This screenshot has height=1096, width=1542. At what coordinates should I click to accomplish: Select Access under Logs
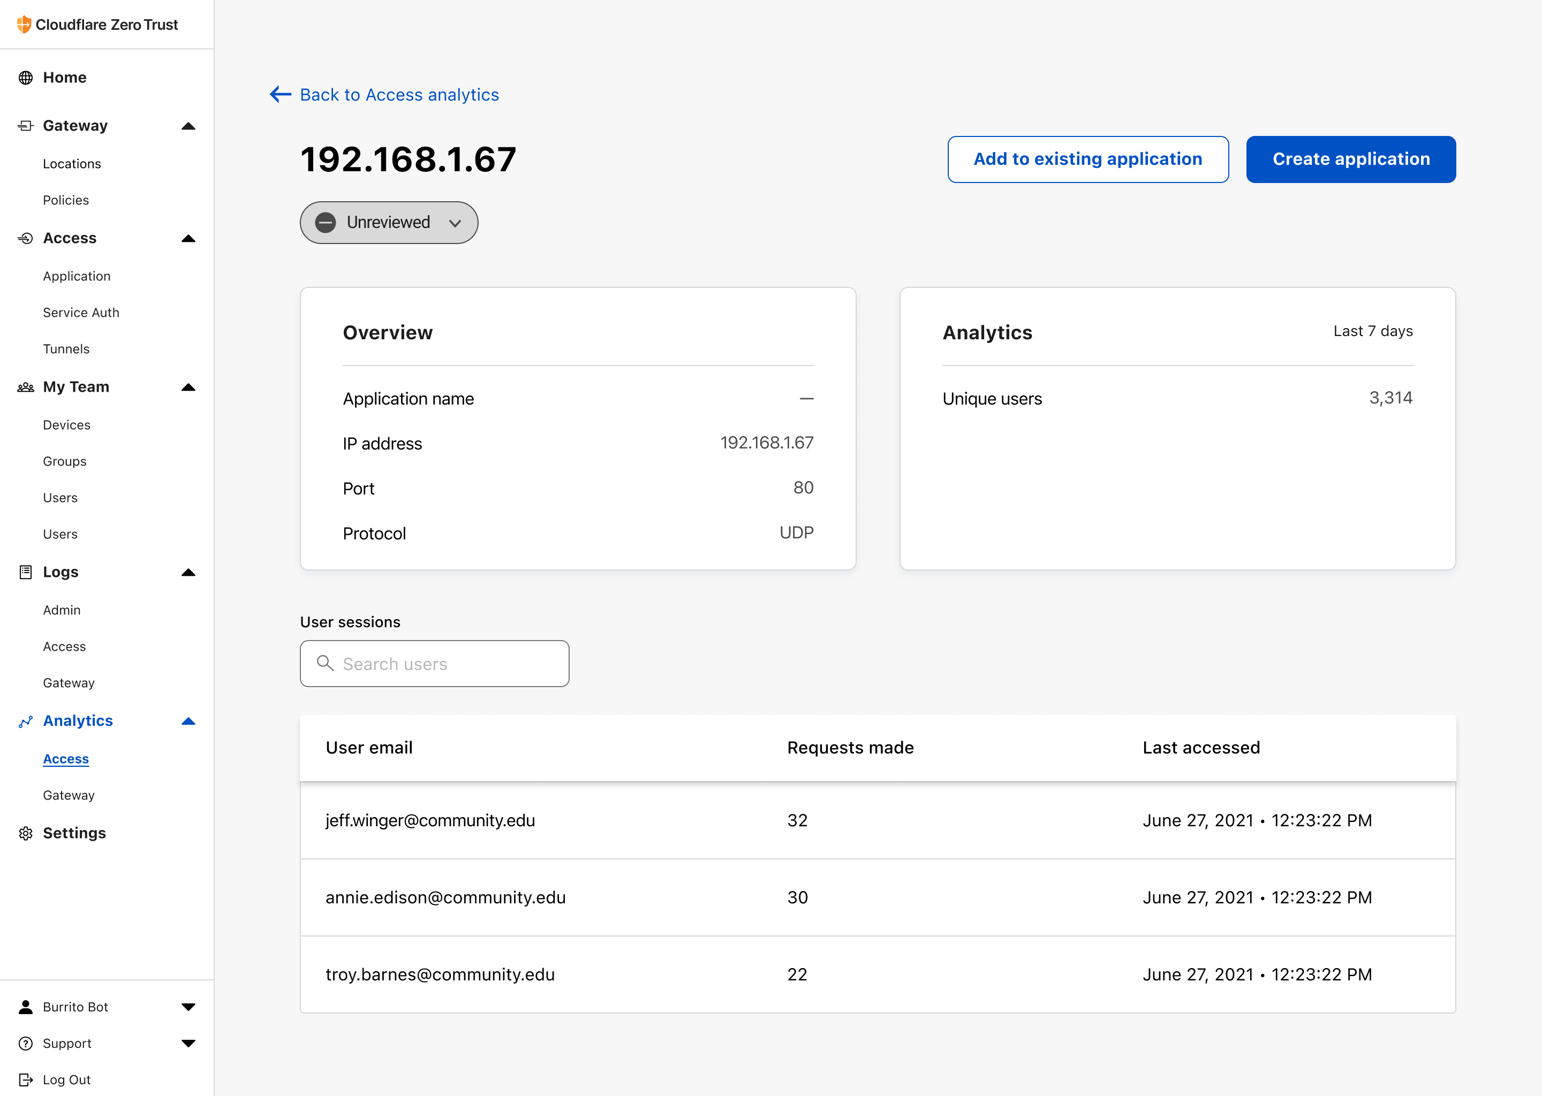pyautogui.click(x=64, y=646)
